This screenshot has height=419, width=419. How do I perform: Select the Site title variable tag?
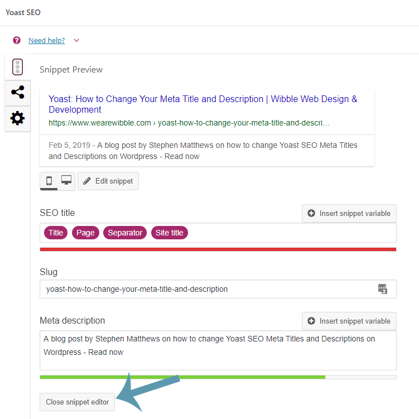(169, 233)
